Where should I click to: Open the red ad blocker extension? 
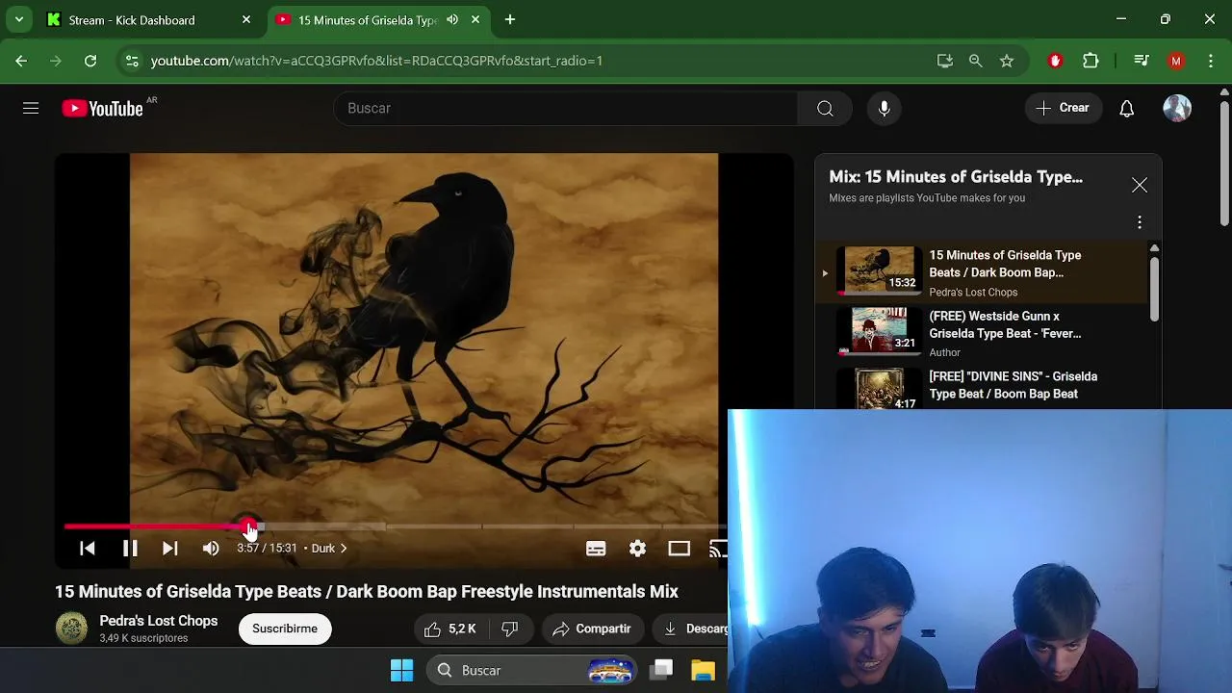coord(1055,61)
